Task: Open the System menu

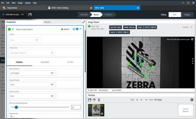Action: 28,3
